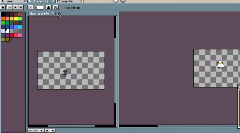Choose the teal green palette swatch
This screenshot has width=240, height=133.
click(x=7, y=23)
